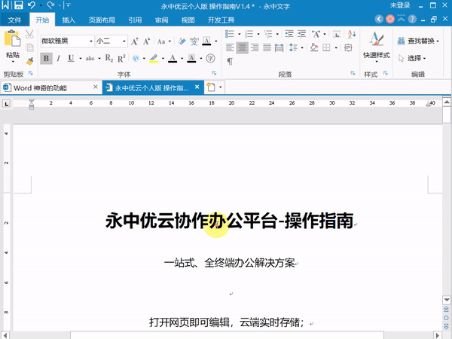
Task: Click the paragraph shading paint bucket icon
Action: 314,47
